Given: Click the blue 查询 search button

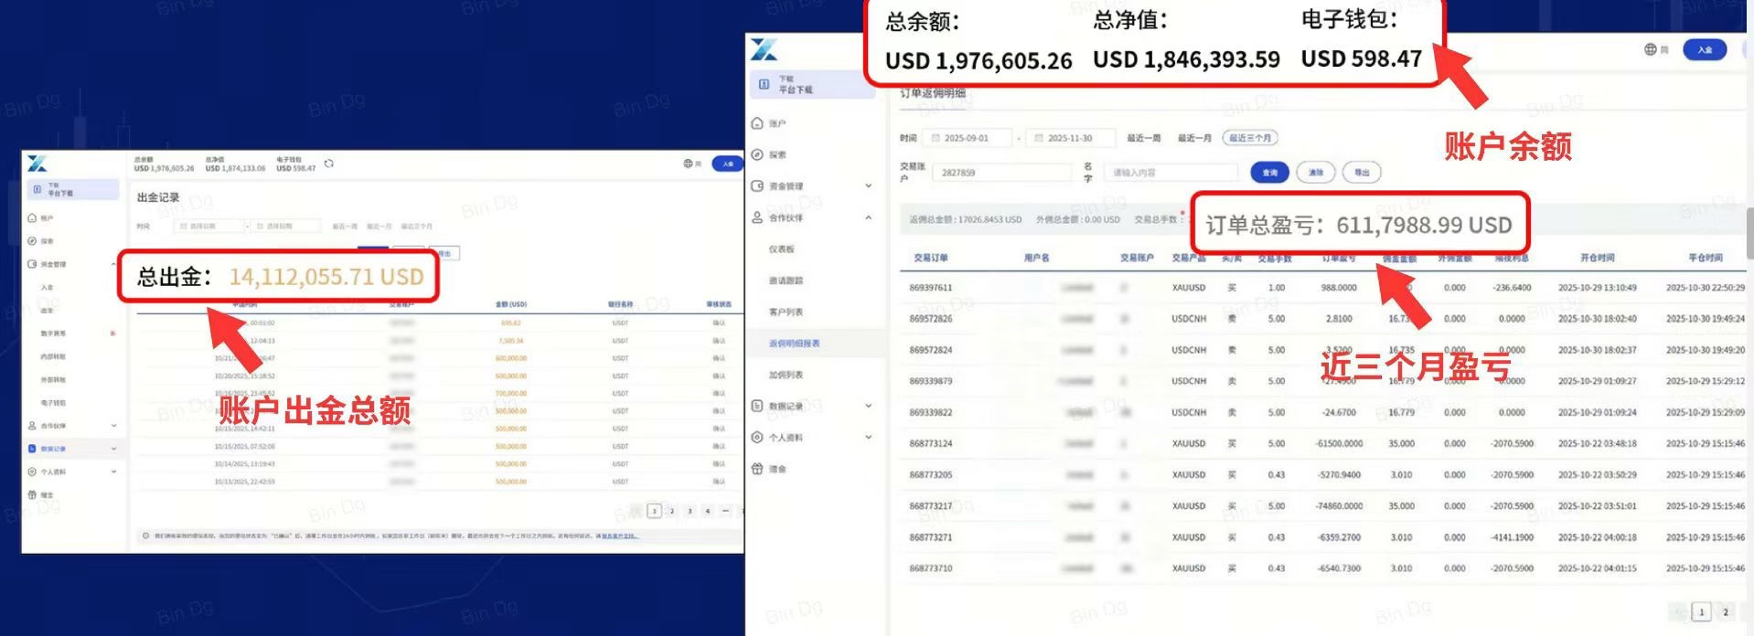Looking at the screenshot, I should pyautogui.click(x=1269, y=173).
